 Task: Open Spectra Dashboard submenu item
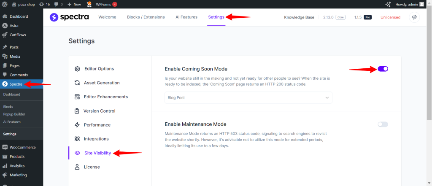point(11,94)
